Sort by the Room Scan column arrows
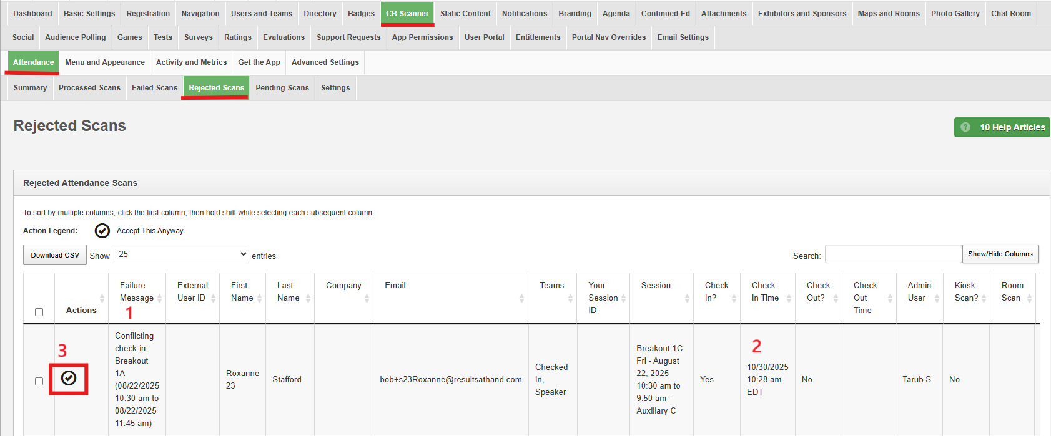 [1029, 298]
